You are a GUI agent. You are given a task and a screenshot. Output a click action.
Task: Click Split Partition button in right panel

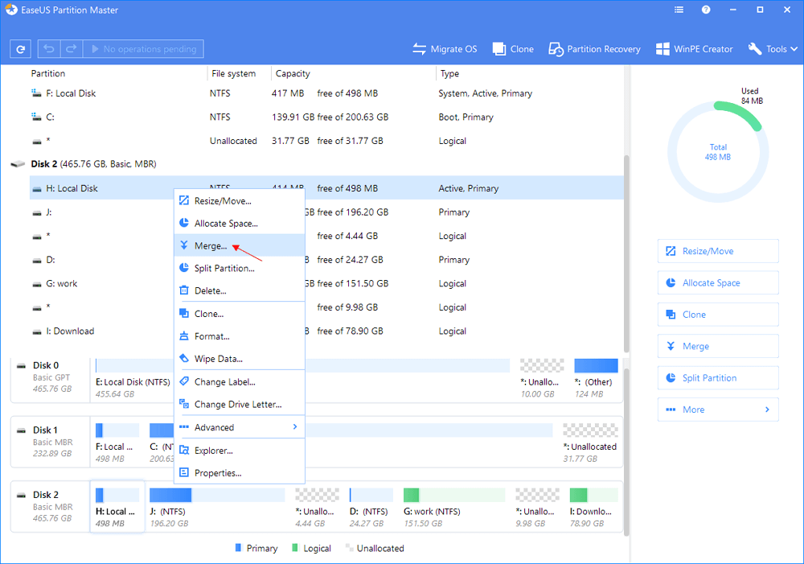coord(718,377)
